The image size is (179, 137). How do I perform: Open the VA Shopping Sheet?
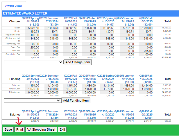41,129
